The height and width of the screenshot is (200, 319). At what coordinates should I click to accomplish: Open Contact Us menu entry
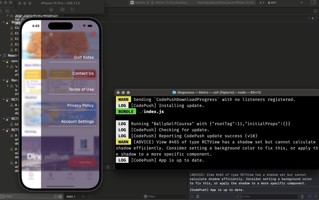click(x=83, y=73)
